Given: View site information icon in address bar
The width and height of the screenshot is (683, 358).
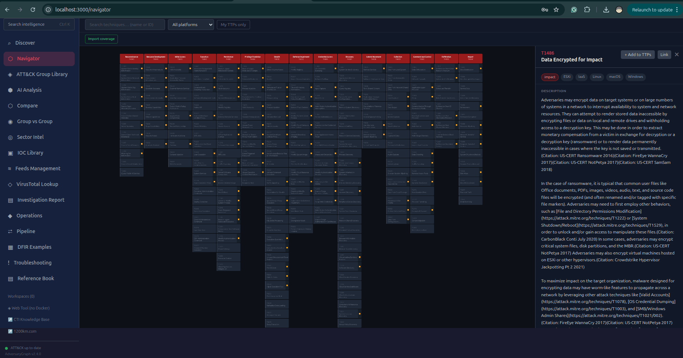Looking at the screenshot, I should pyautogui.click(x=48, y=10).
